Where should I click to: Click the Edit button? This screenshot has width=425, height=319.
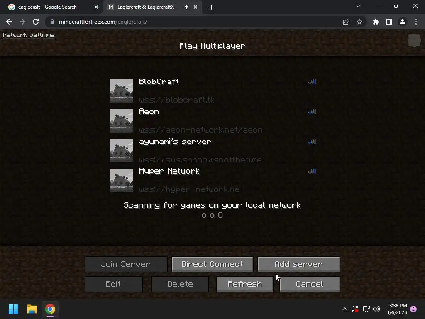pyautogui.click(x=114, y=284)
